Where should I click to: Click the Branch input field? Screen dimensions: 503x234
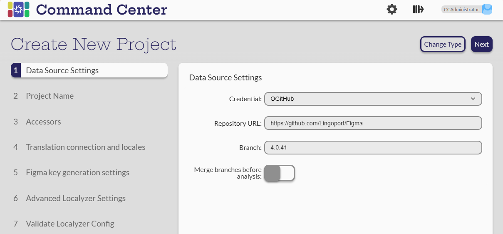click(373, 148)
